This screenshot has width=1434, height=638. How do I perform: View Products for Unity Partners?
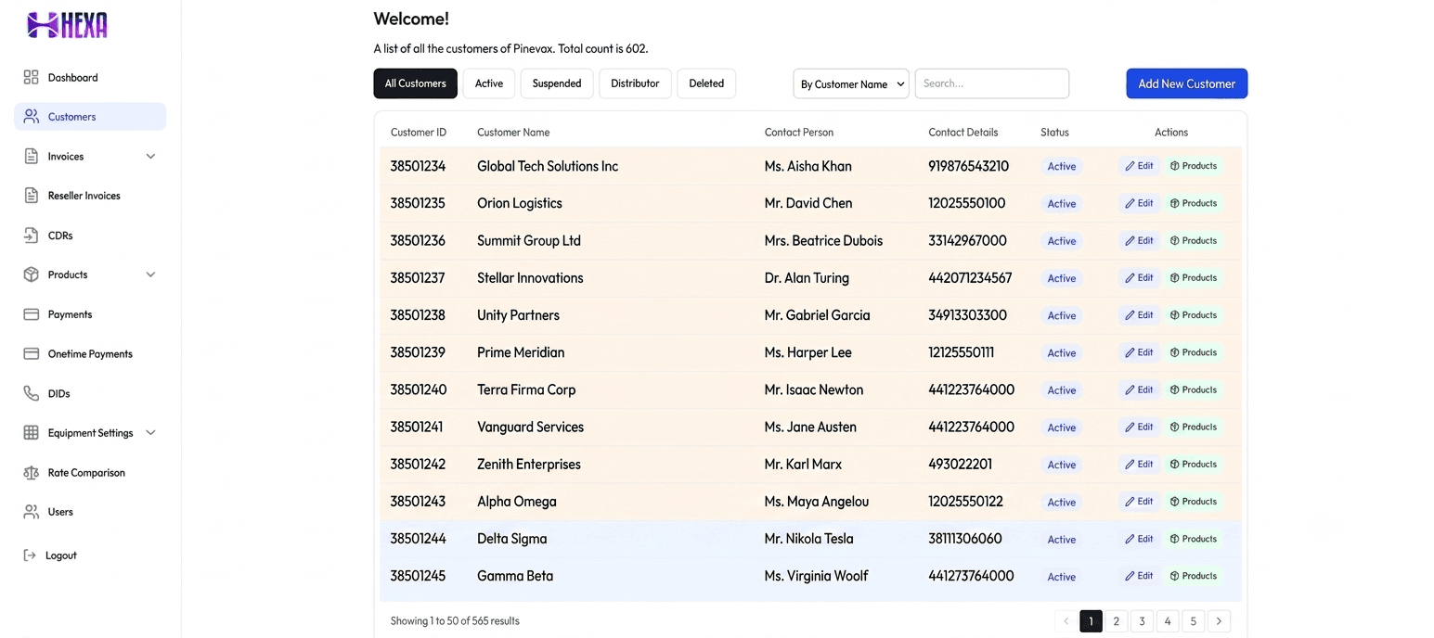pos(1193,315)
